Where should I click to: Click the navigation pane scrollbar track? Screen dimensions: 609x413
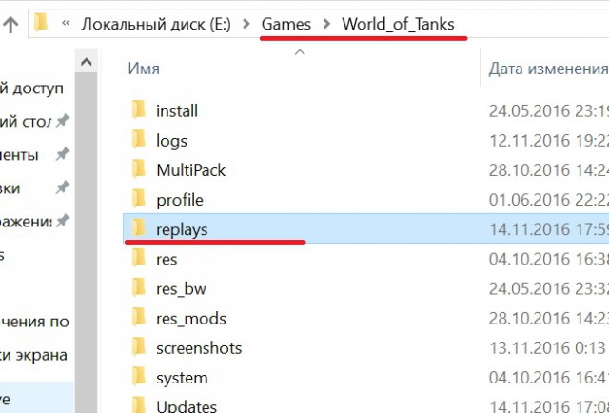[x=86, y=241]
